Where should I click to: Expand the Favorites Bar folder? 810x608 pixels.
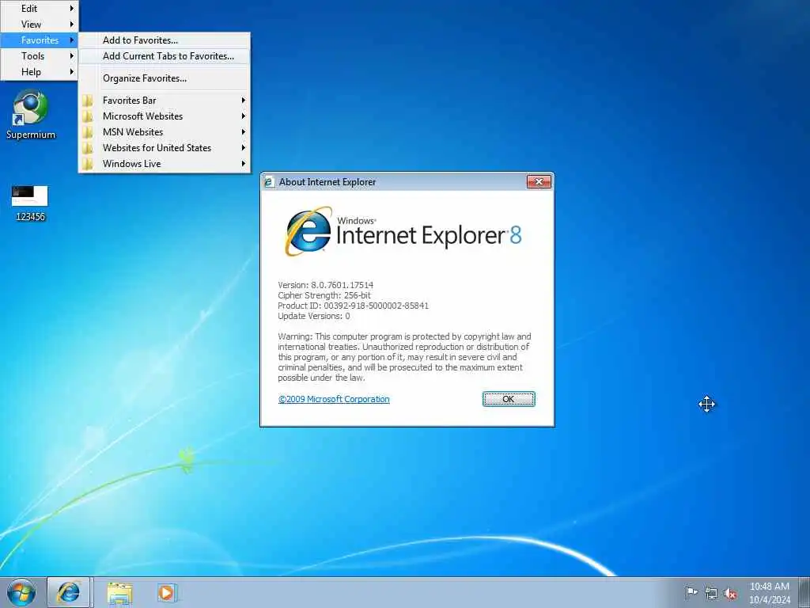[x=165, y=101]
